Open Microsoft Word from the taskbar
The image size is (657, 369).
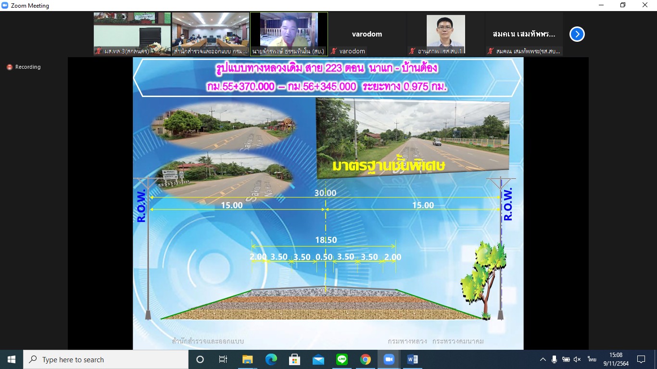(412, 359)
